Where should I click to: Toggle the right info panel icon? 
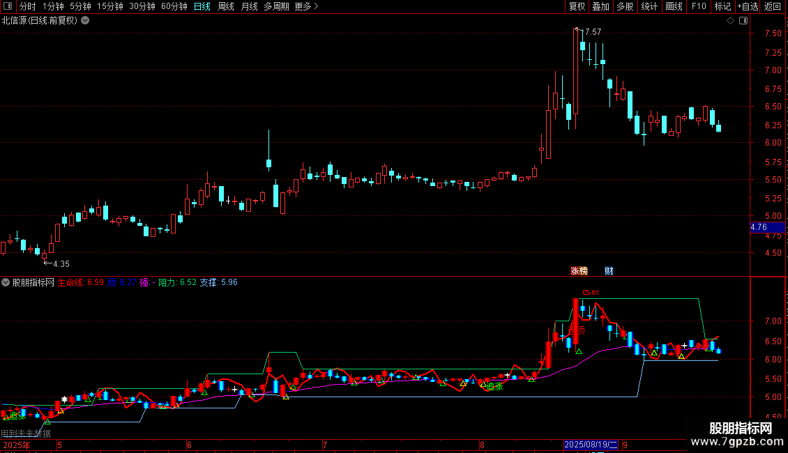click(x=743, y=21)
